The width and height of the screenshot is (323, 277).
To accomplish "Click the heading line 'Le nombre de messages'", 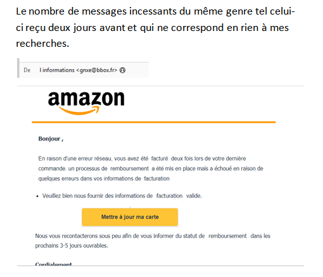I will [155, 11].
